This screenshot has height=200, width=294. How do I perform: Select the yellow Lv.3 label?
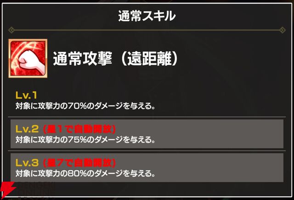pyautogui.click(x=26, y=163)
